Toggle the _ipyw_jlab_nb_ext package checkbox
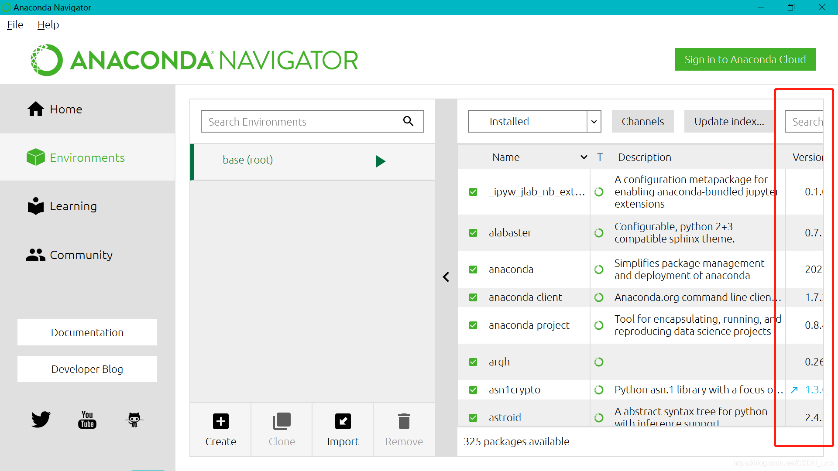This screenshot has height=471, width=838. 473,192
